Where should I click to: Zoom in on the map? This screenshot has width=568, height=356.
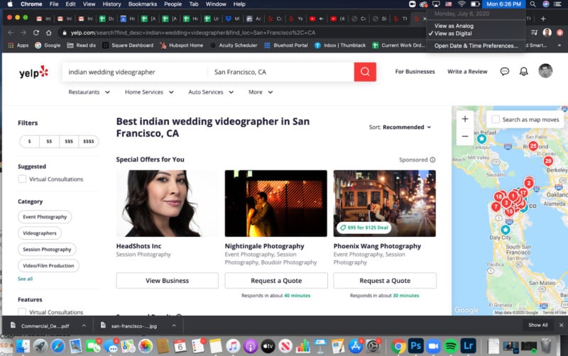465,119
